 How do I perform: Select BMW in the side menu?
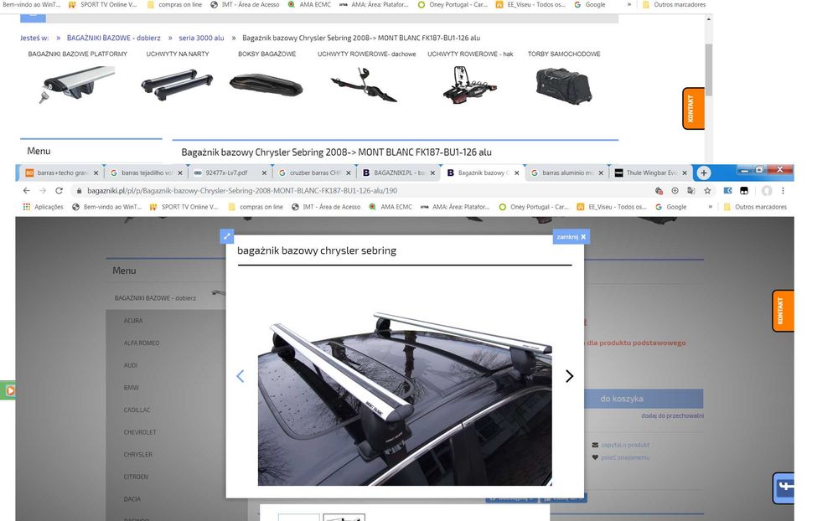click(x=131, y=388)
